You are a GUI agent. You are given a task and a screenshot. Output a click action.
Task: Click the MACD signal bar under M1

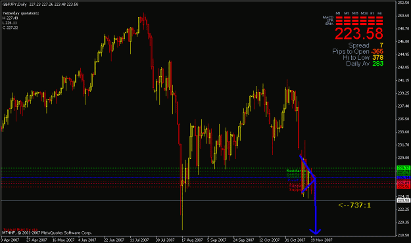point(339,18)
